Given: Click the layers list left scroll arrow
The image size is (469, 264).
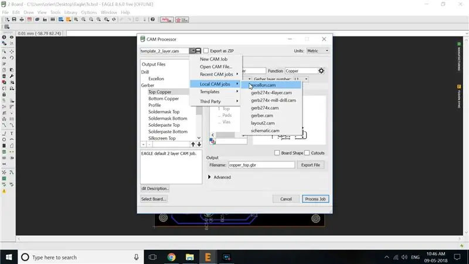Looking at the screenshot, I should pyautogui.click(x=213, y=135).
